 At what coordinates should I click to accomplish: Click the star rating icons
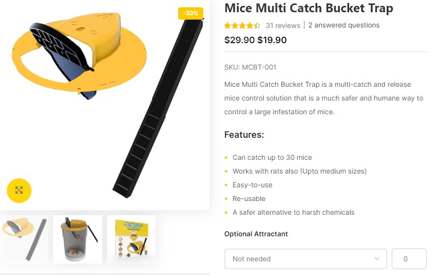click(x=242, y=25)
